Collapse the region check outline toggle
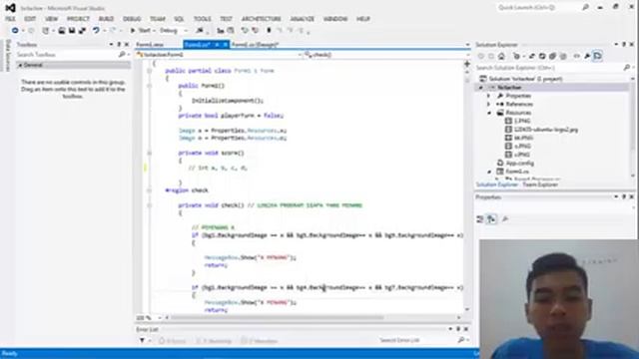This screenshot has height=359, width=639. tap(149, 190)
